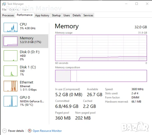
Task: Switch to the App history tab
Action: [42, 15]
